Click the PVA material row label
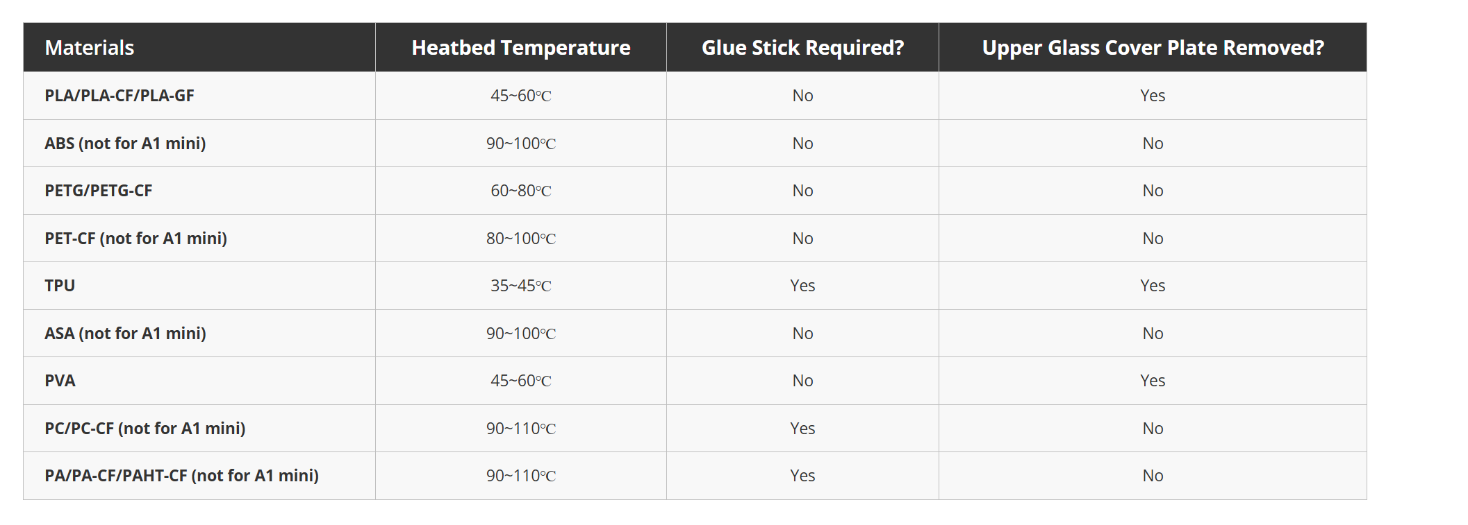Image resolution: width=1468 pixels, height=525 pixels. click(x=60, y=381)
